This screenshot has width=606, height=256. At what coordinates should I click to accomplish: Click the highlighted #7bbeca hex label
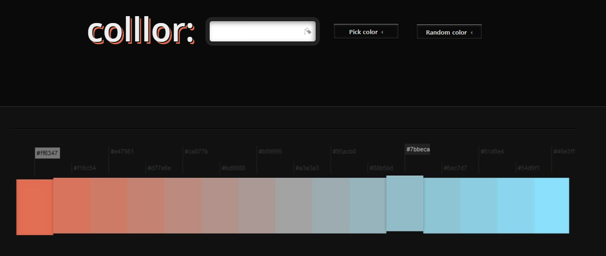tap(418, 149)
